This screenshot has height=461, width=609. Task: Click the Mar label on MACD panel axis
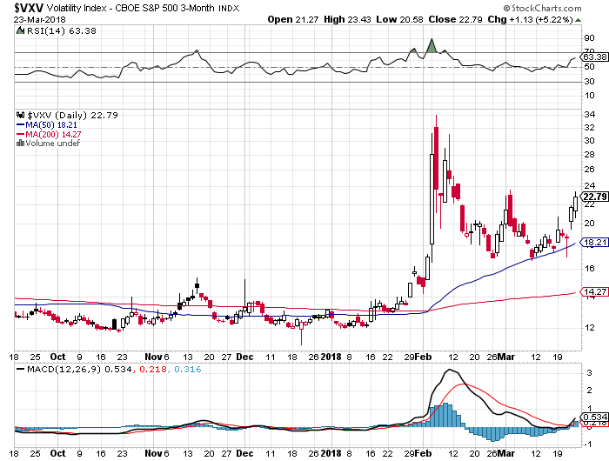[x=506, y=453]
